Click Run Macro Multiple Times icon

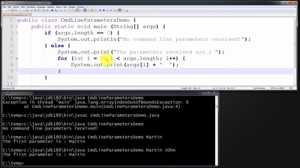click(x=111, y=10)
